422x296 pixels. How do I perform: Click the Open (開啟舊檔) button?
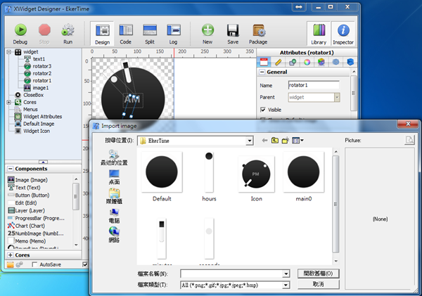click(x=320, y=274)
